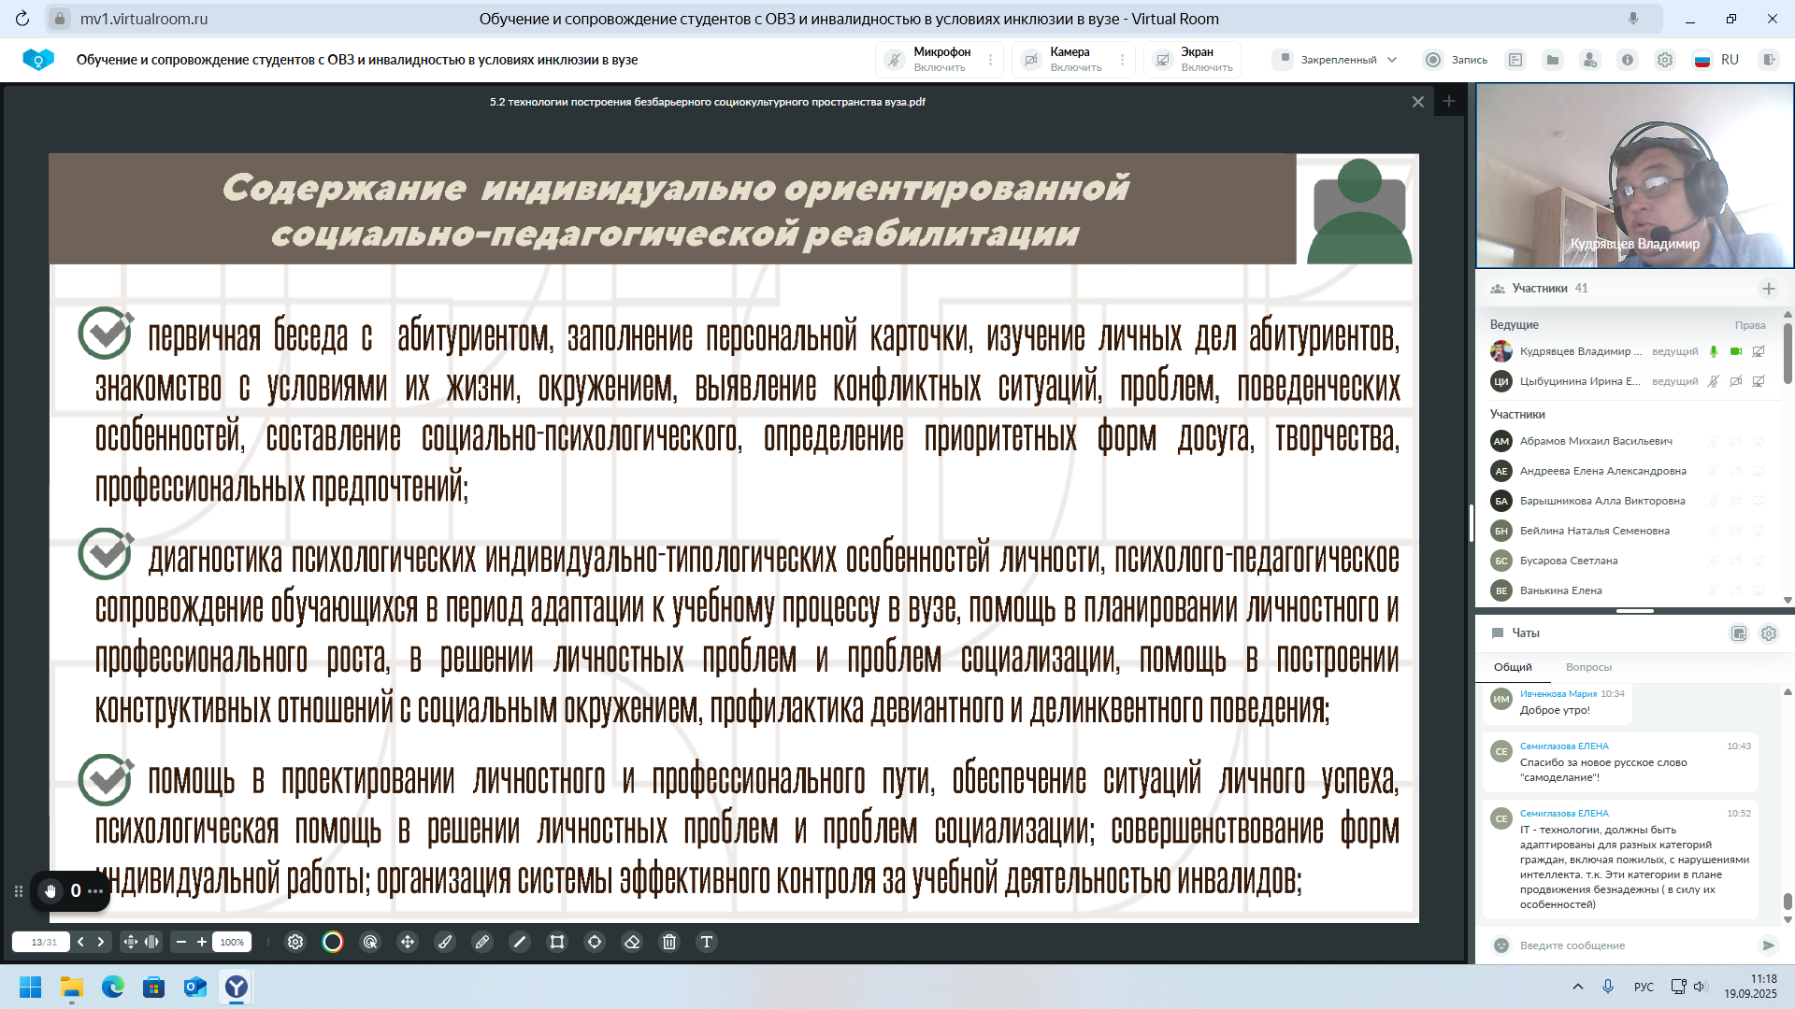Click the exit room icon

pyautogui.click(x=1768, y=60)
